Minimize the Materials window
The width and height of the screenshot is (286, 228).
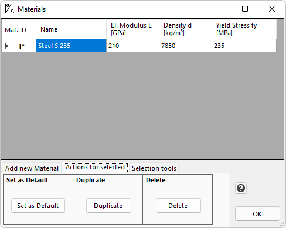[x=219, y=9]
